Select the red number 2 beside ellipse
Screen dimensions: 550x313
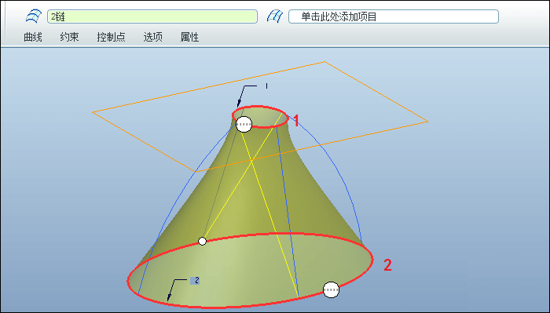(387, 265)
